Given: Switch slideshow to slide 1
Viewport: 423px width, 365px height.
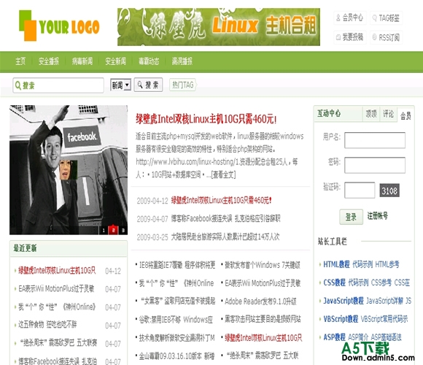Looking at the screenshot, I should tap(104, 230).
